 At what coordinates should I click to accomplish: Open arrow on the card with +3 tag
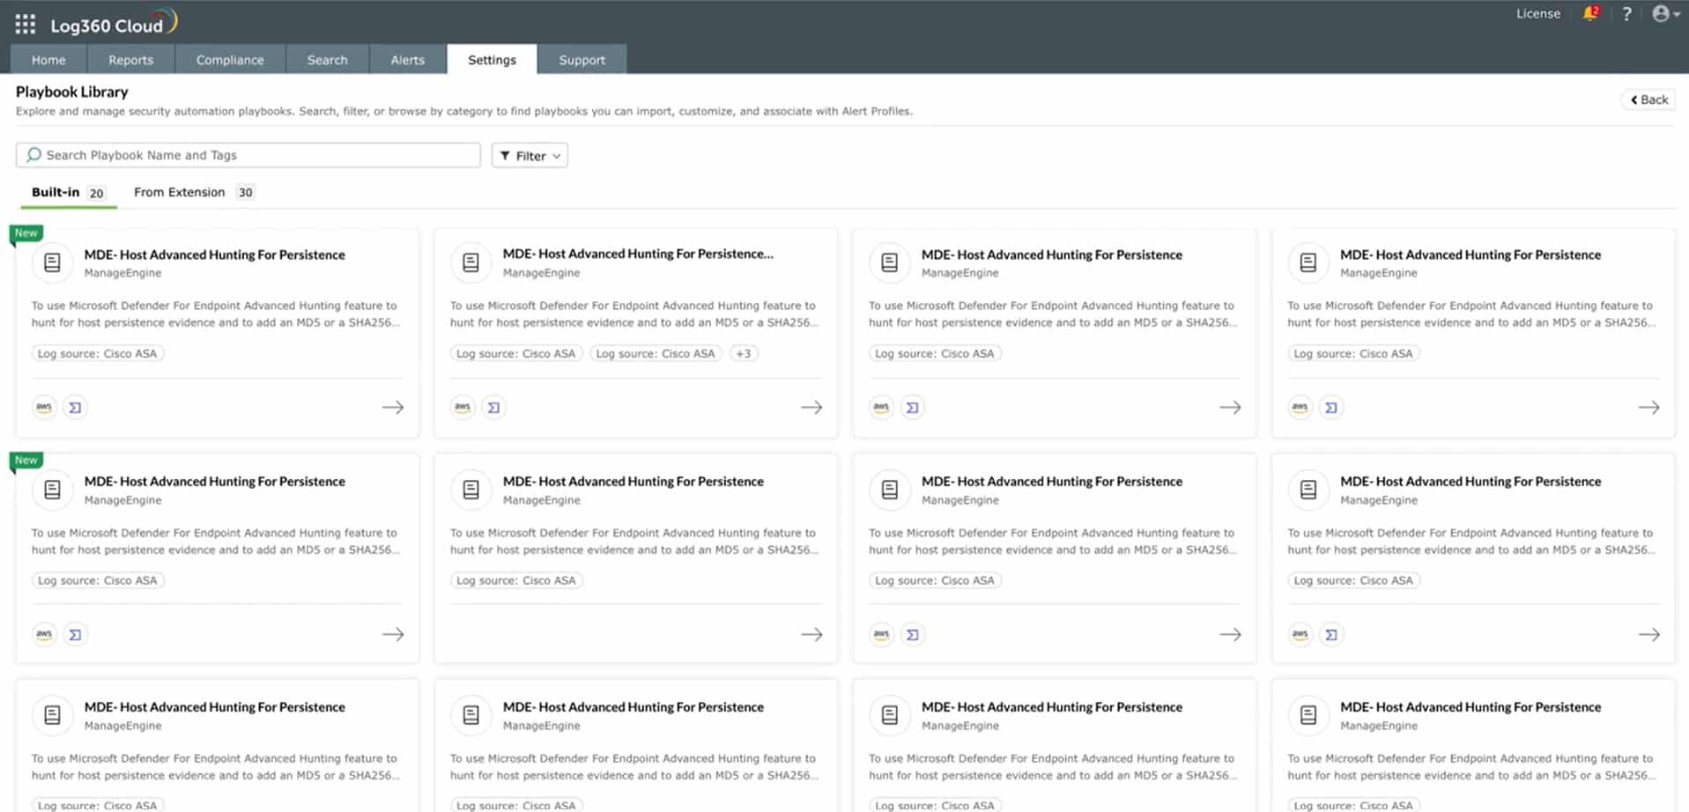click(811, 407)
